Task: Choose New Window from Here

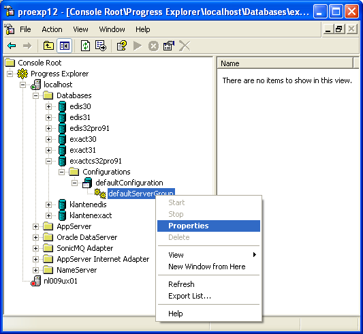Action: (x=209, y=267)
